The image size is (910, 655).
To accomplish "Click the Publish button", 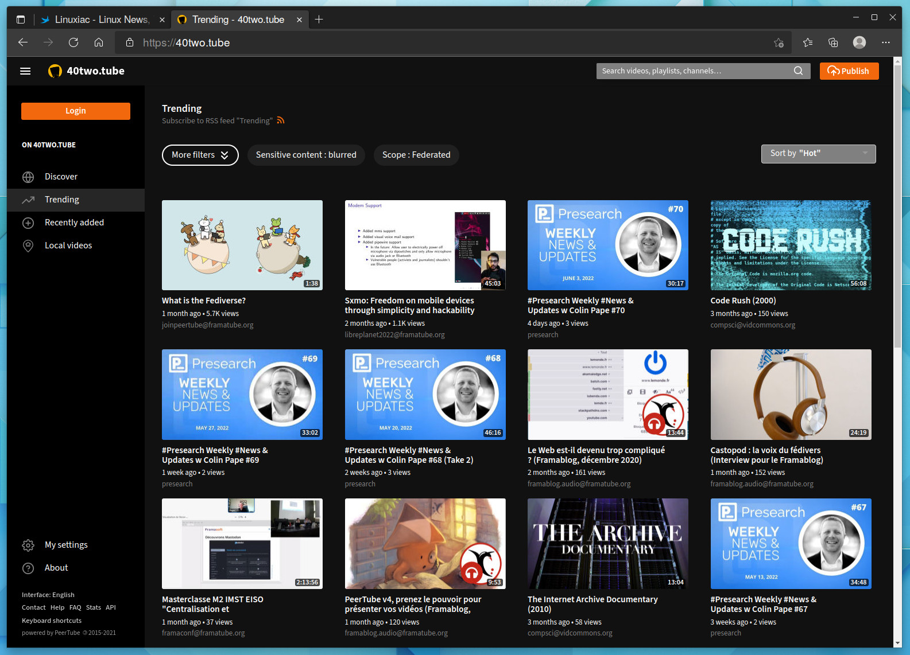I will point(849,71).
